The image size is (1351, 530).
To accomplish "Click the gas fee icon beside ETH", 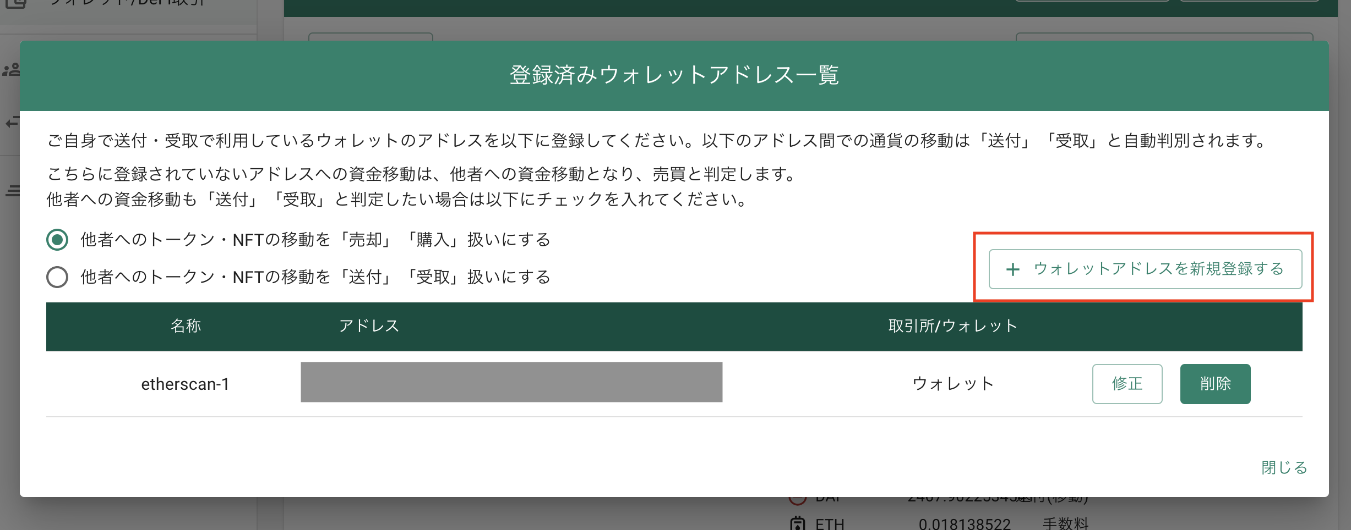I will coord(797,523).
